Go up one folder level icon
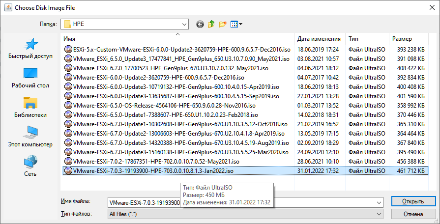 click(211, 25)
